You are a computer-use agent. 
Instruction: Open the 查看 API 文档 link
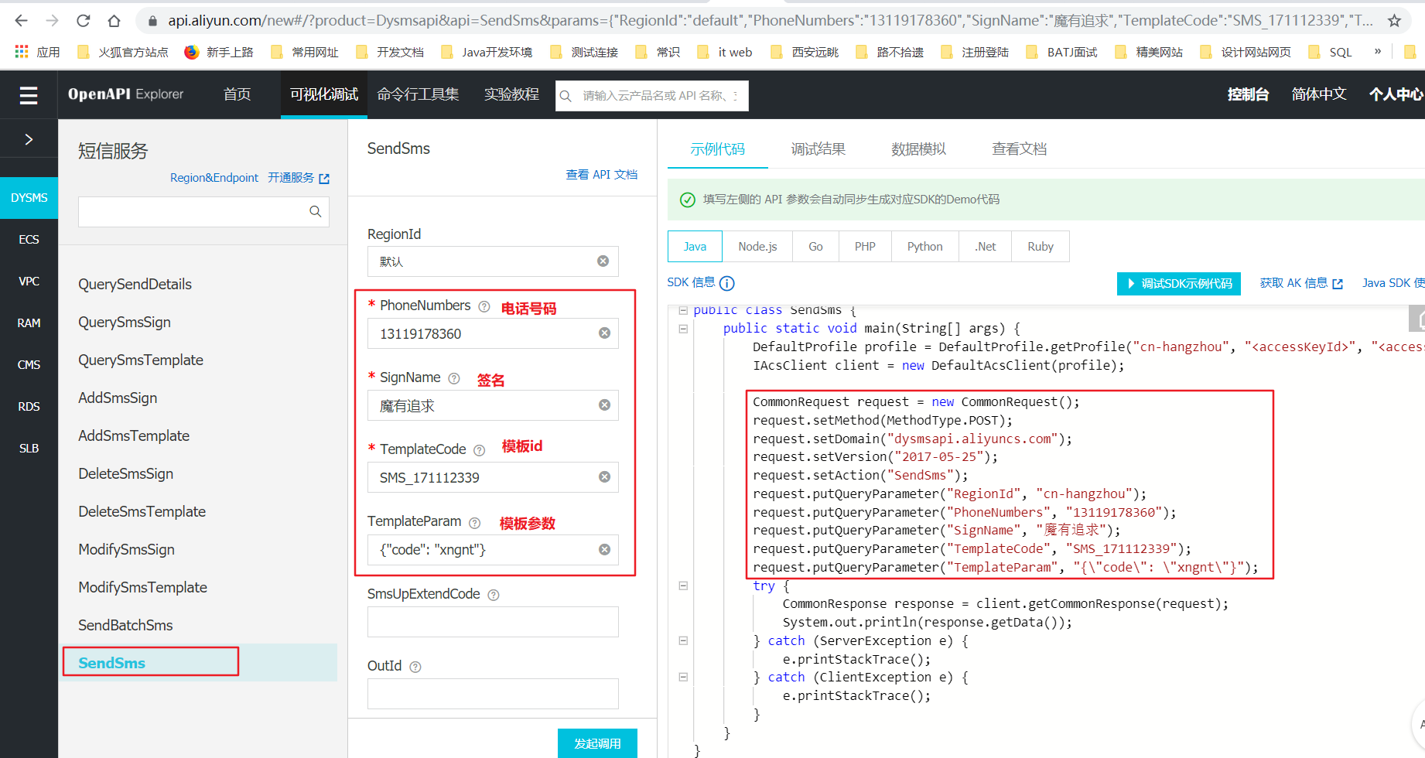602,175
